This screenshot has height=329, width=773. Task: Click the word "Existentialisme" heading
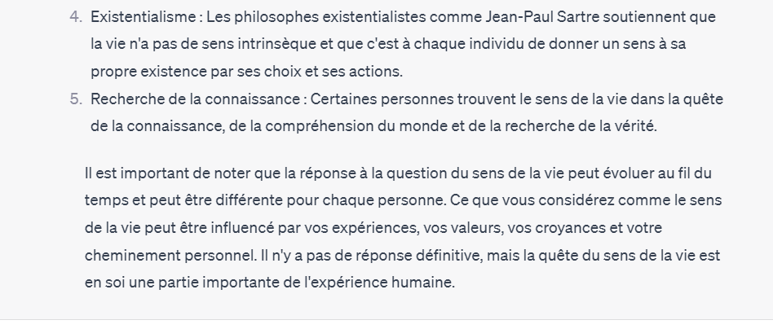pyautogui.click(x=144, y=17)
